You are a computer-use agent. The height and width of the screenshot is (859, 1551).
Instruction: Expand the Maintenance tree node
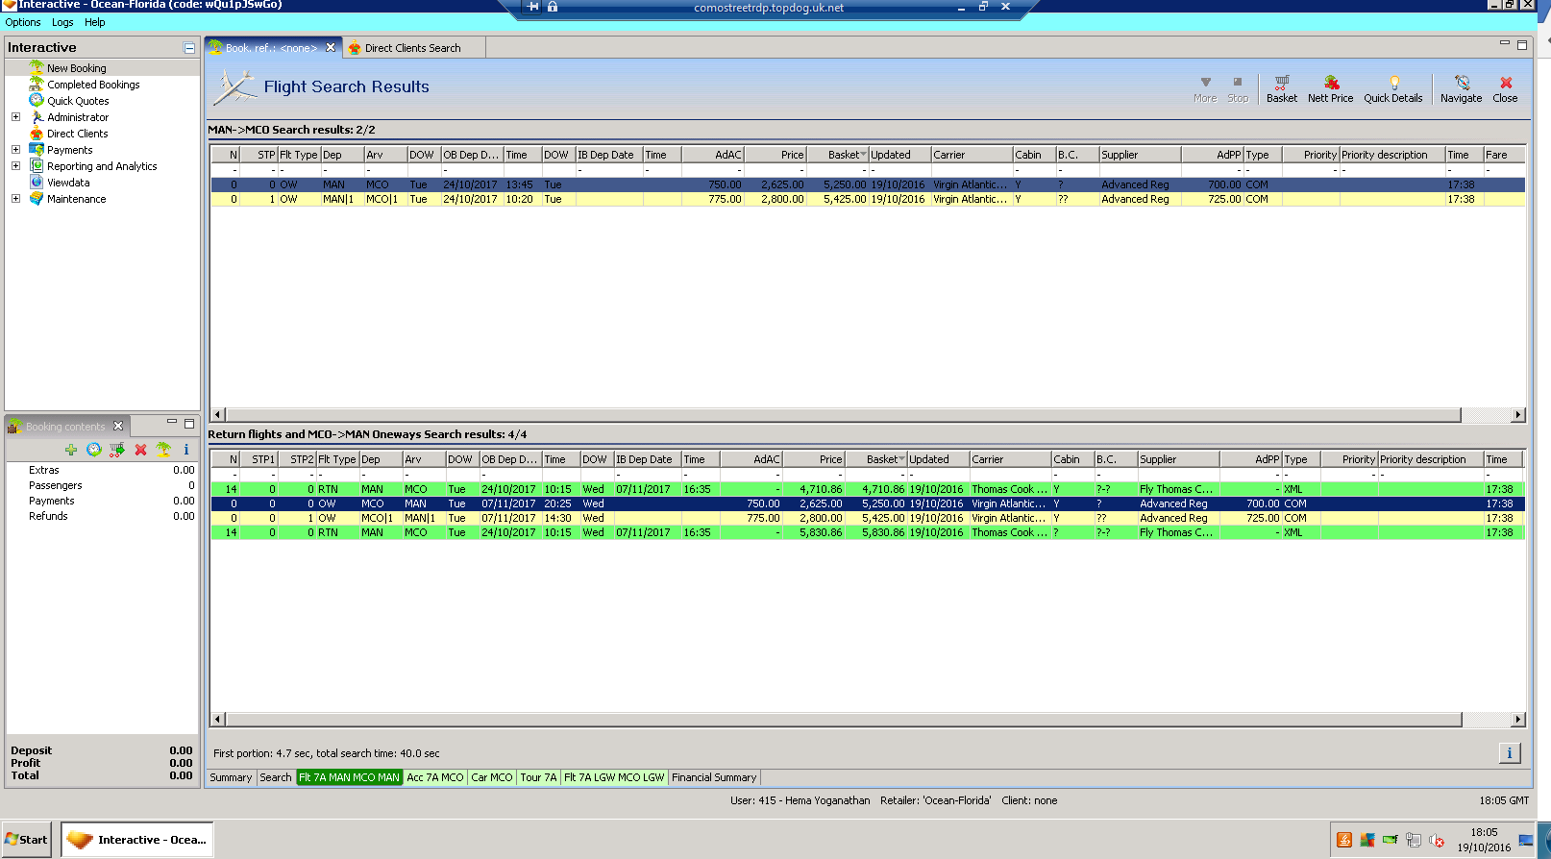15,199
